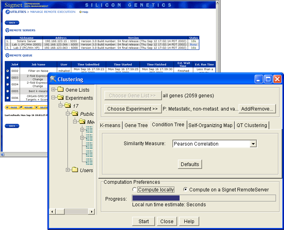The width and height of the screenshot is (284, 230).
Task: Click the Utilities wrench icon
Action: click(x=7, y=12)
